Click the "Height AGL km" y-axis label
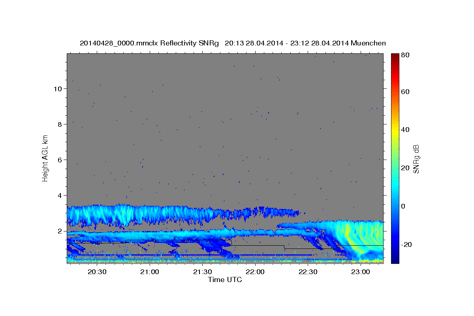 tap(45, 158)
